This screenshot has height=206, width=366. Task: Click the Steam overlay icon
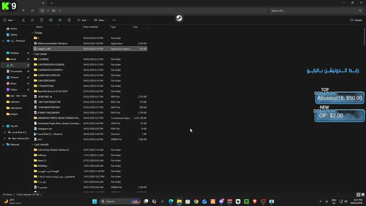pos(179,18)
